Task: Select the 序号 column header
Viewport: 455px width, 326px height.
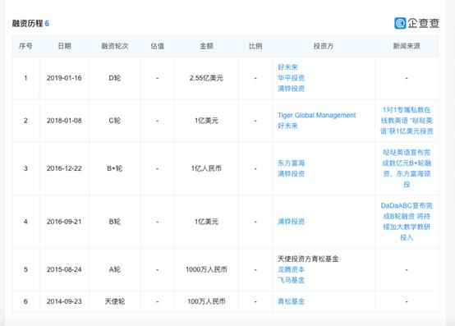Action: click(25, 46)
